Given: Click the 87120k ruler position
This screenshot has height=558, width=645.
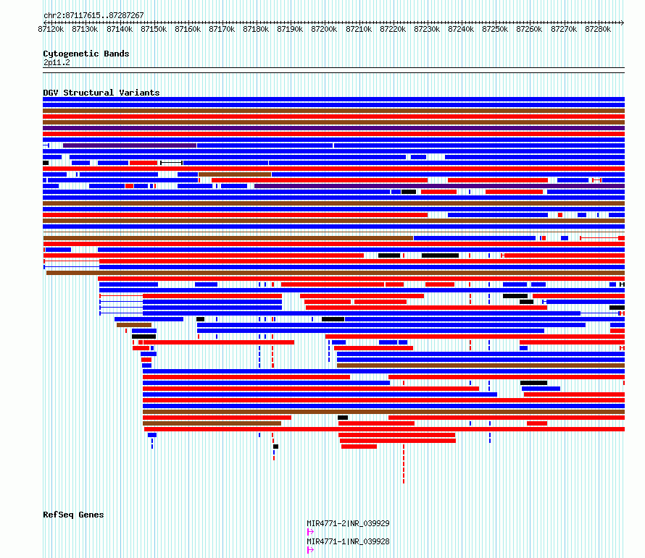Looking at the screenshot, I should (51, 29).
